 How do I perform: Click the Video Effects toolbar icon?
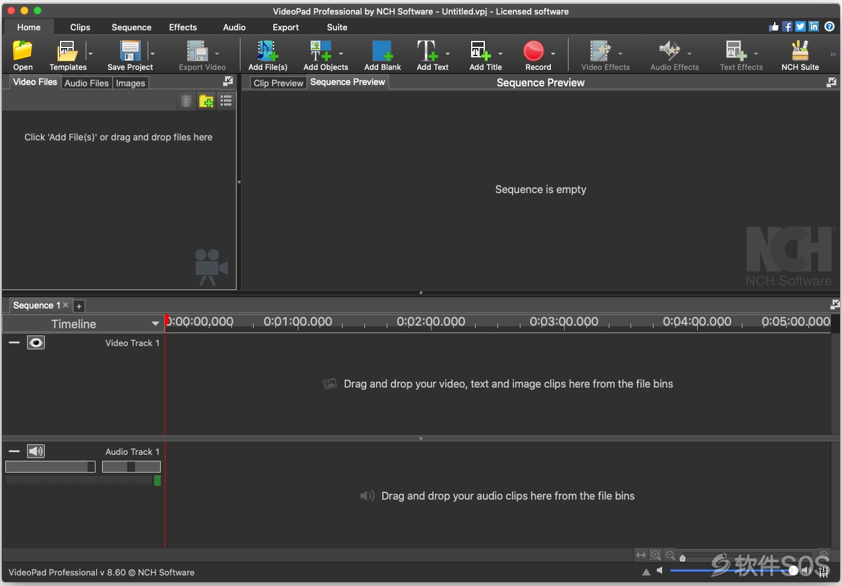pyautogui.click(x=600, y=51)
